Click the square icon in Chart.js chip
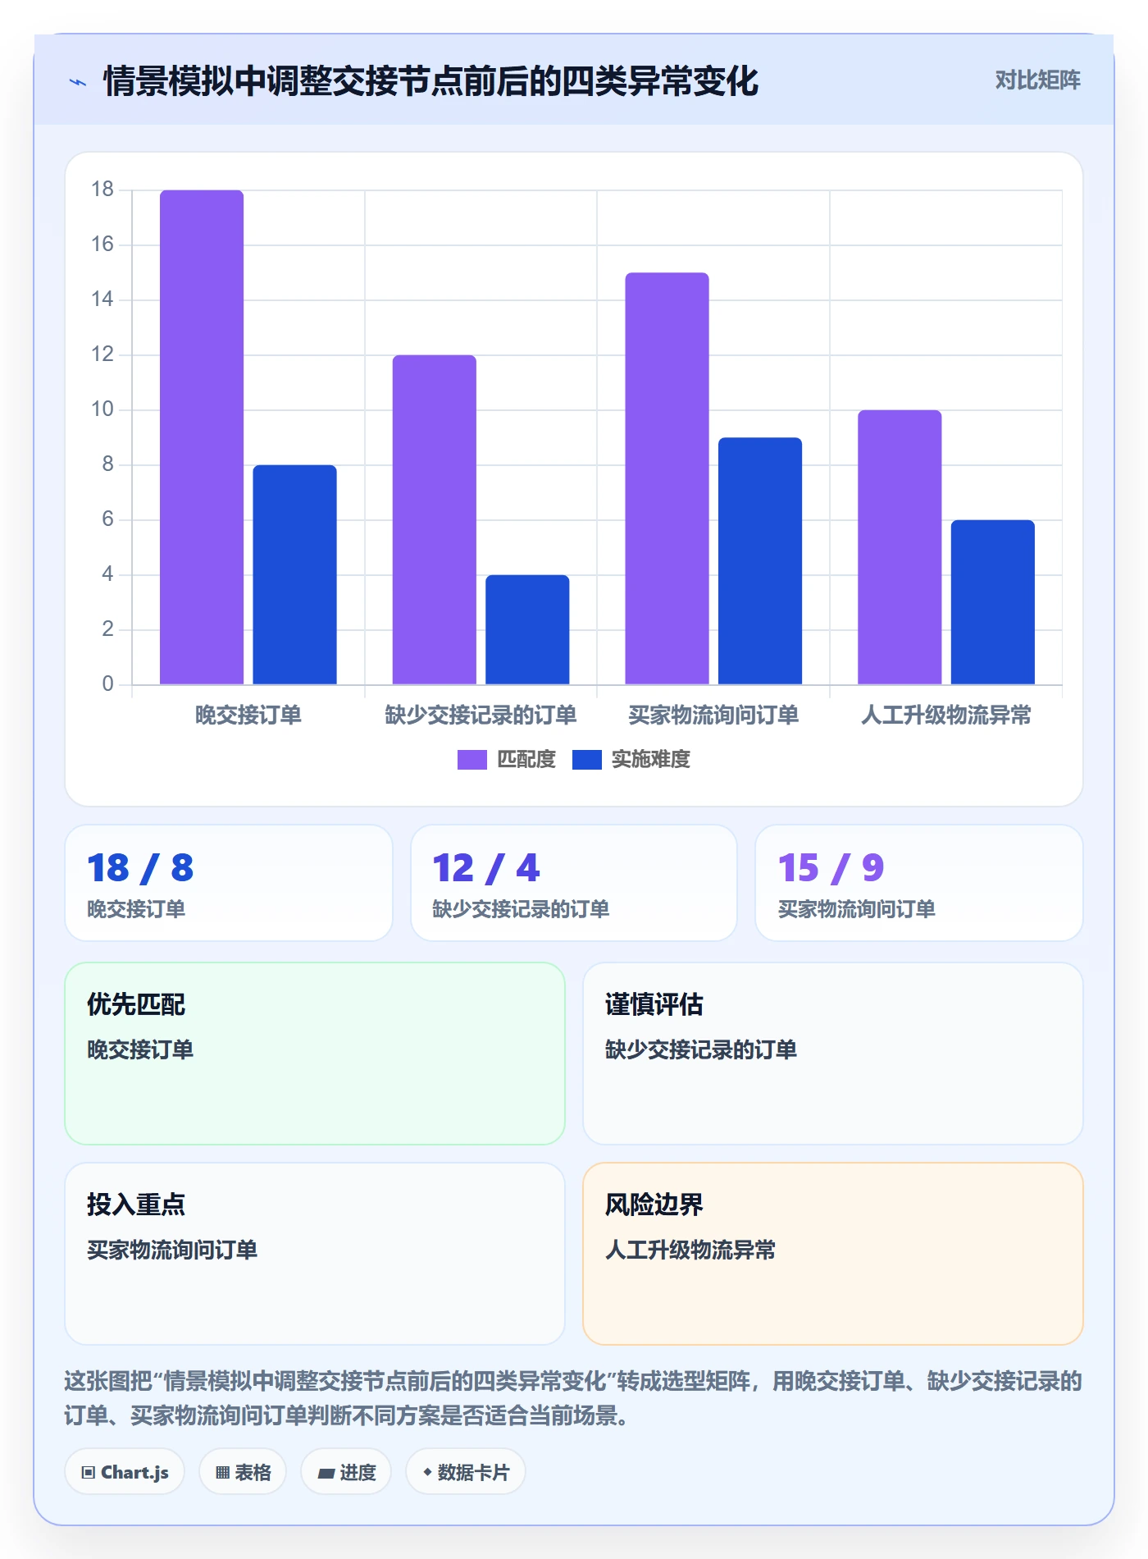1148x1559 pixels. (88, 1473)
